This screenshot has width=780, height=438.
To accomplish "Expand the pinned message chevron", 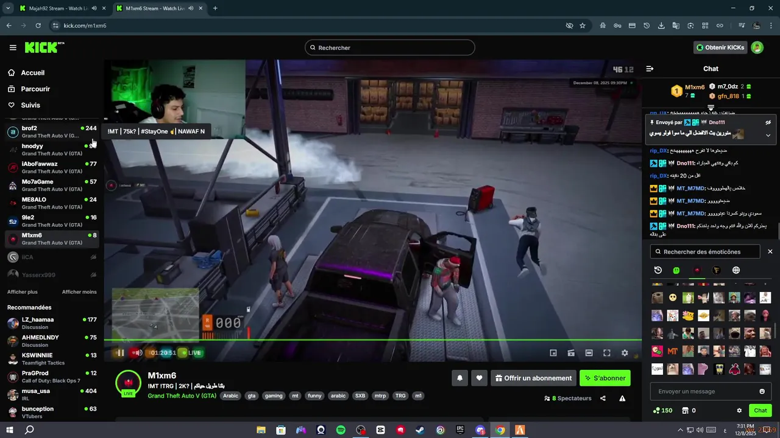I will (768, 135).
